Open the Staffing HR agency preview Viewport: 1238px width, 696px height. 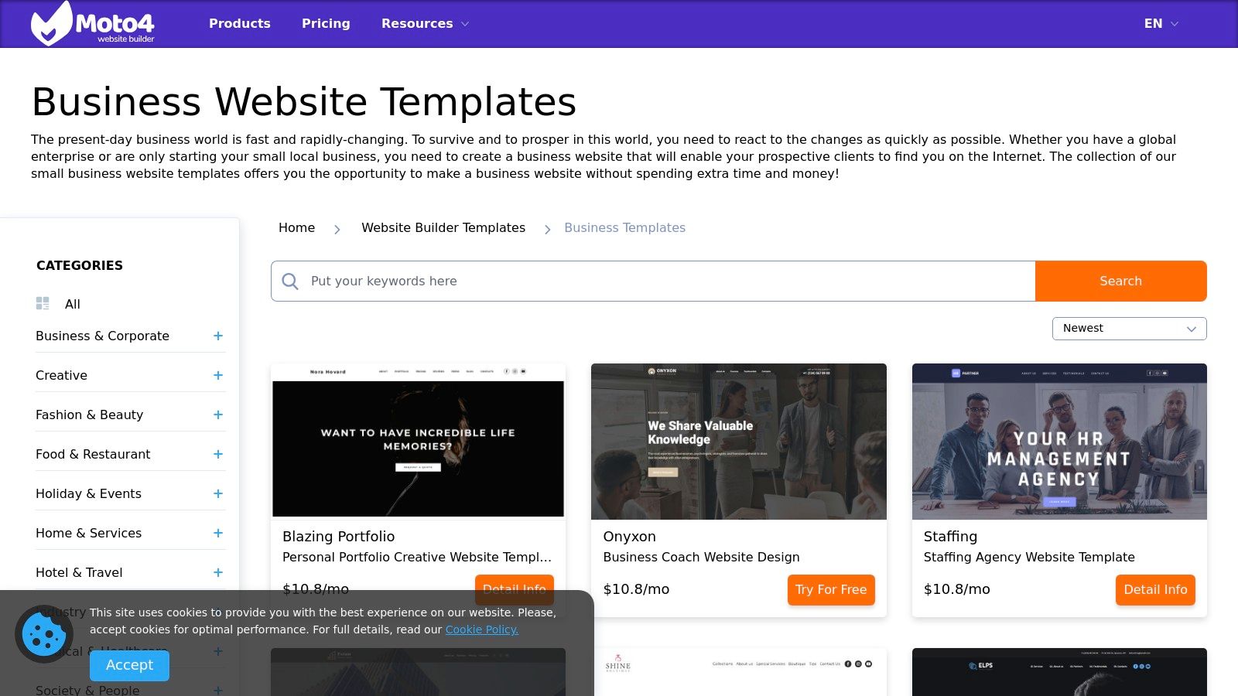point(1059,442)
